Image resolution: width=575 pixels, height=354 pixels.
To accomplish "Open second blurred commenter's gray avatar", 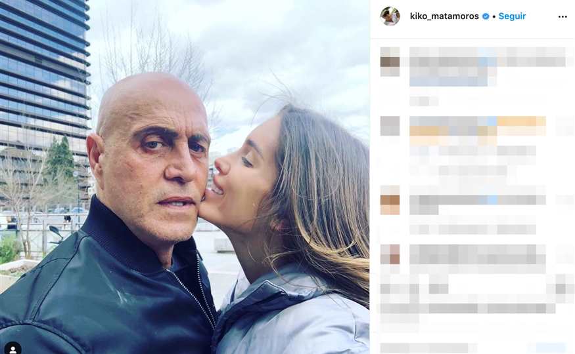I will 390,126.
